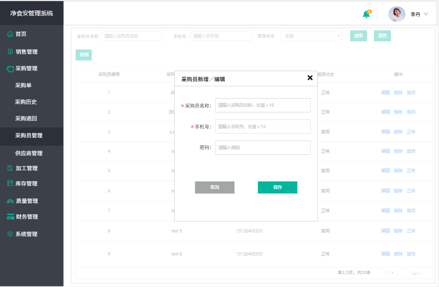The height and width of the screenshot is (287, 439).
Task: Click the 采购员编号 column header
Action: click(x=109, y=74)
